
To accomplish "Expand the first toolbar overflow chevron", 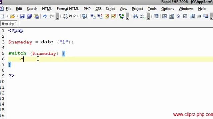I will click(x=57, y=16).
